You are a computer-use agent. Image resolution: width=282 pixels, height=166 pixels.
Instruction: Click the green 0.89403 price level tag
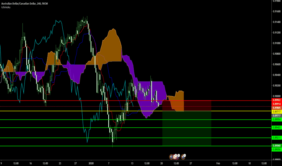[x=276, y=128]
